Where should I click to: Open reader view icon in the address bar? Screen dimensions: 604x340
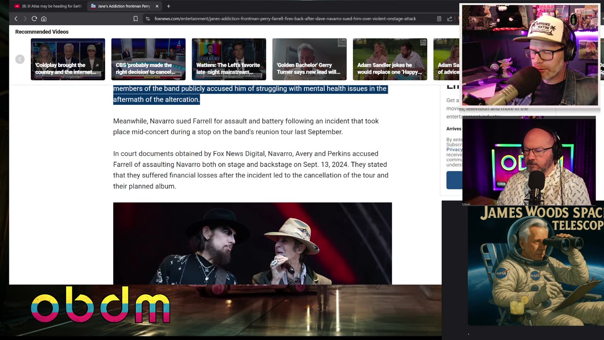[x=439, y=19]
